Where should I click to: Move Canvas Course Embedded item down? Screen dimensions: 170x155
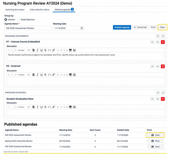pos(158,42)
